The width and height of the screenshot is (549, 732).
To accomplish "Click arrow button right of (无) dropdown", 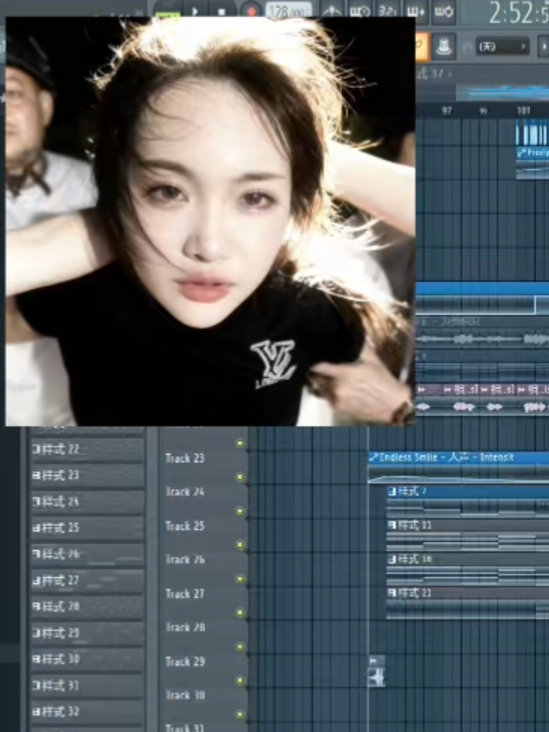I will [x=544, y=47].
